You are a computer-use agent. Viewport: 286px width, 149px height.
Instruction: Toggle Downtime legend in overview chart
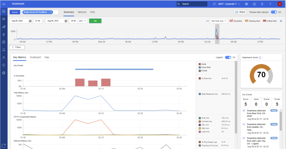point(236,21)
